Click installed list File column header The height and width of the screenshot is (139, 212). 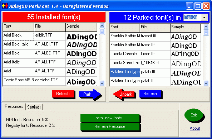pyautogui.click(x=50, y=27)
